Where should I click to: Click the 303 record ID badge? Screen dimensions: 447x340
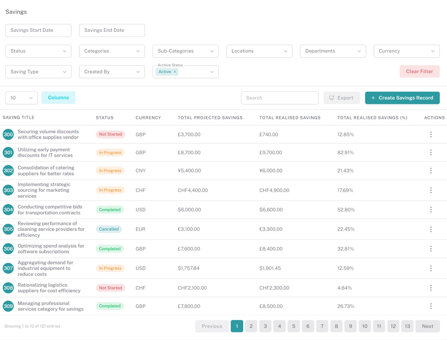[x=8, y=190]
